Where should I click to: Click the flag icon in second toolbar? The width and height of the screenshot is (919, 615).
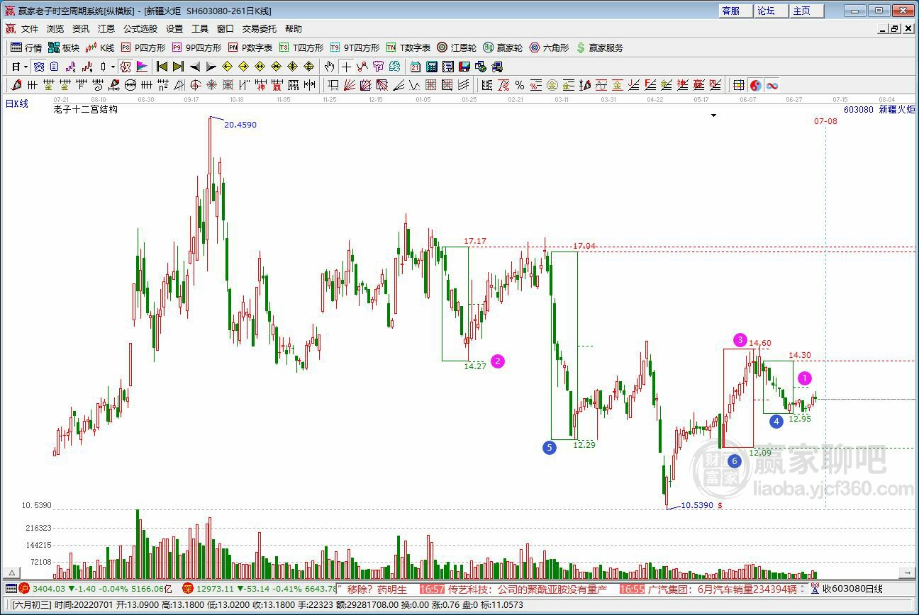pyautogui.click(x=142, y=67)
